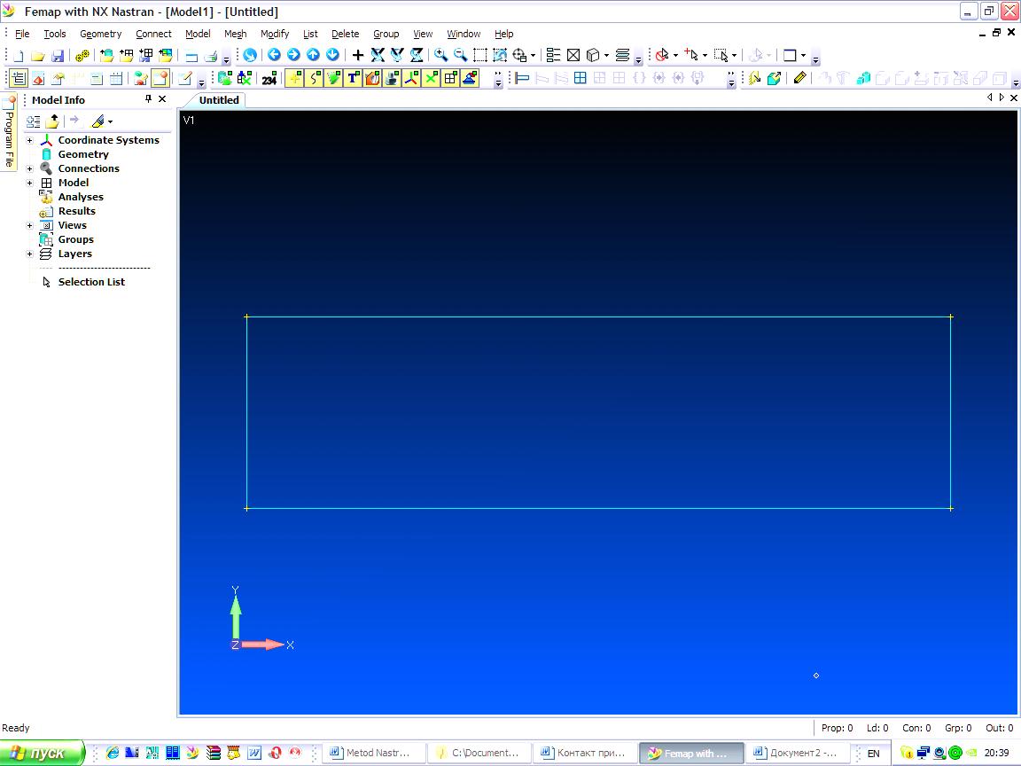Click the first tree-list icon in Model Info toolbar
Viewport: 1021px width, 766px height.
pyautogui.click(x=33, y=121)
